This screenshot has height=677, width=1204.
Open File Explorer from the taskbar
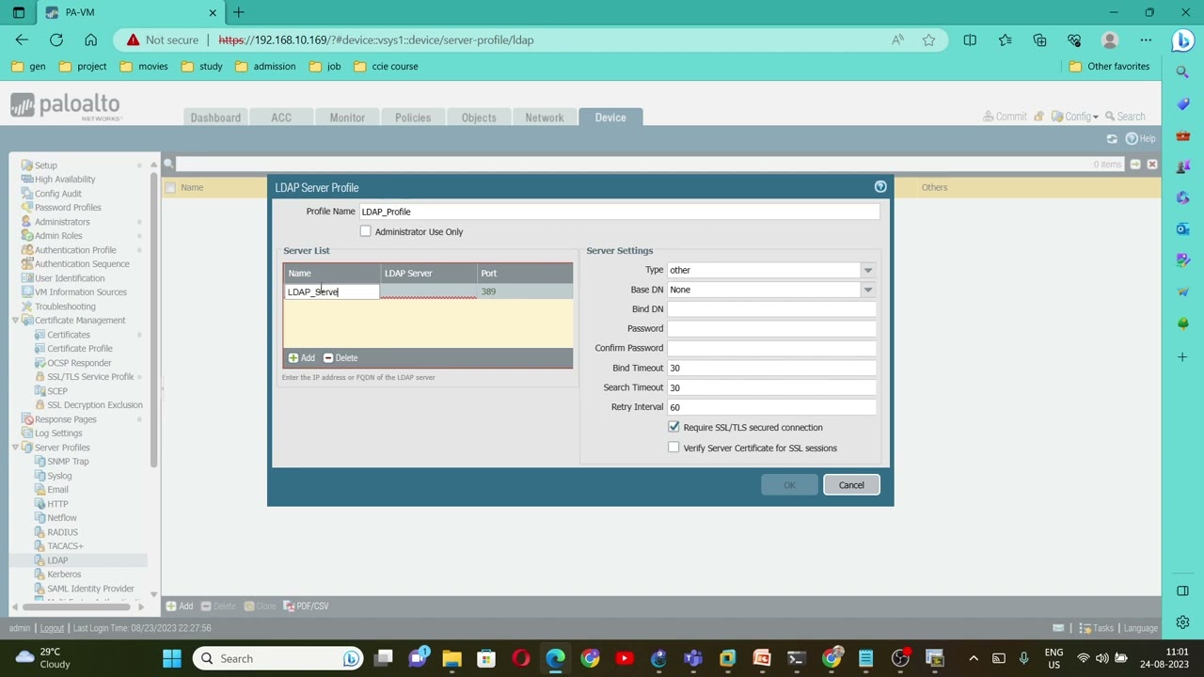point(451,658)
